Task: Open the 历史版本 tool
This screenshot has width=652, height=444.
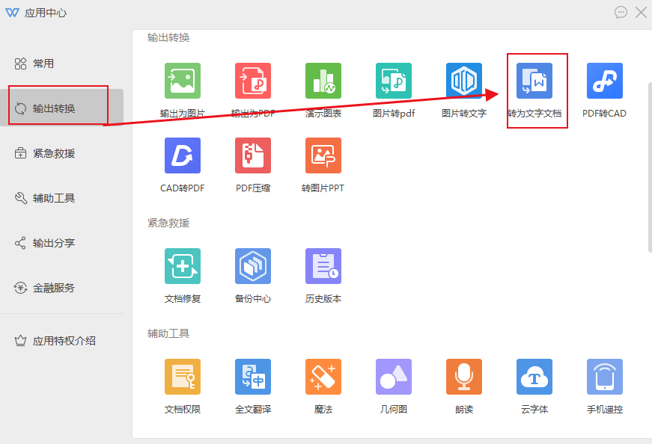Action: [323, 266]
